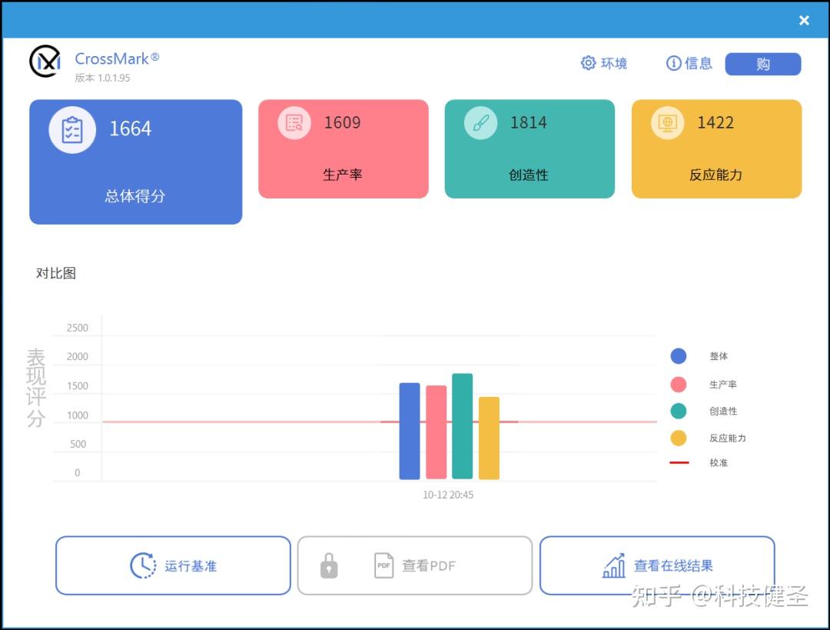The height and width of the screenshot is (630, 830).
Task: Click the blue 购 purchase button
Action: pos(763,64)
